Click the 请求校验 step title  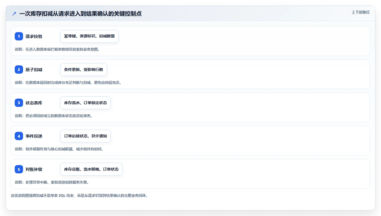tap(34, 36)
